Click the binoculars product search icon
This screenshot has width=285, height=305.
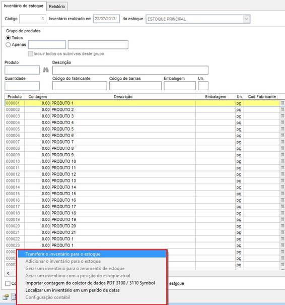(x=46, y=70)
